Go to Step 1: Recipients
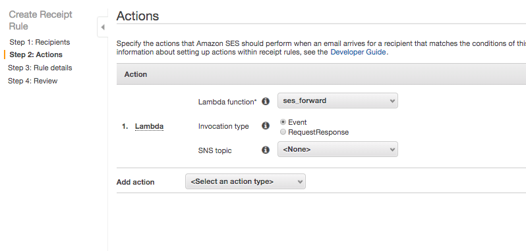Image resolution: width=526 pixels, height=251 pixels. pyautogui.click(x=40, y=42)
